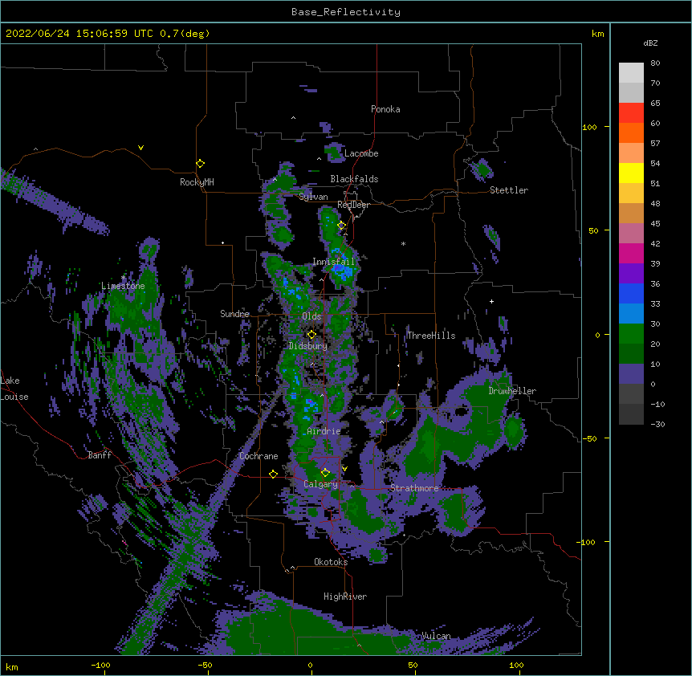Select the mauve pink legend swatch
Screen dimensions: 692x676
[x=631, y=234]
